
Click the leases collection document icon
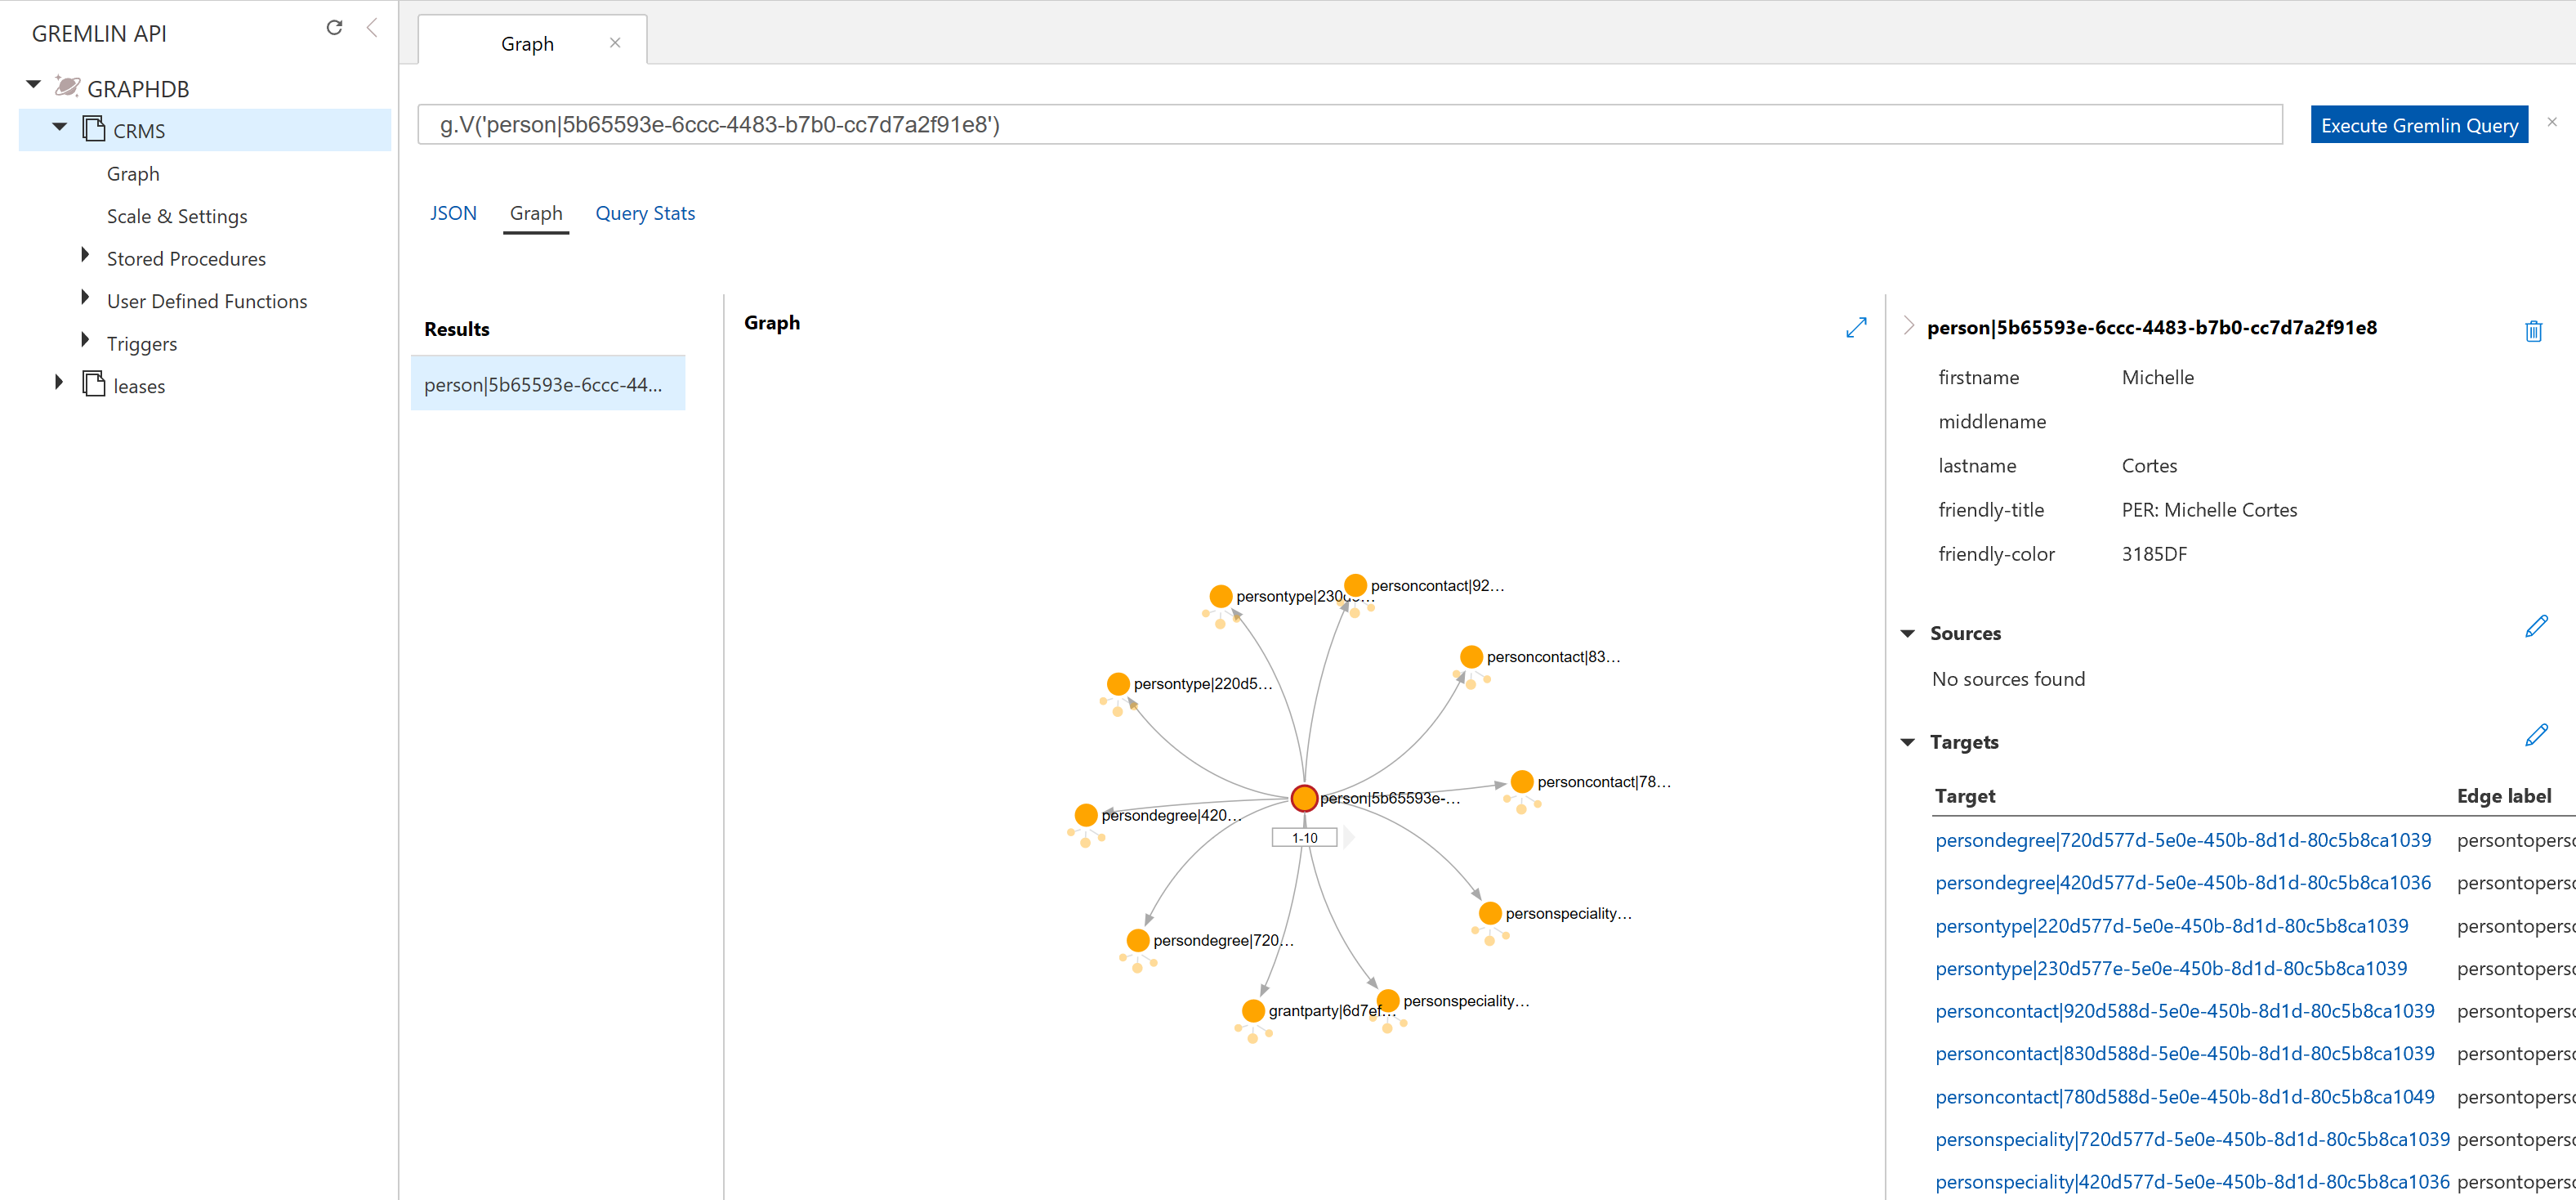click(x=92, y=384)
